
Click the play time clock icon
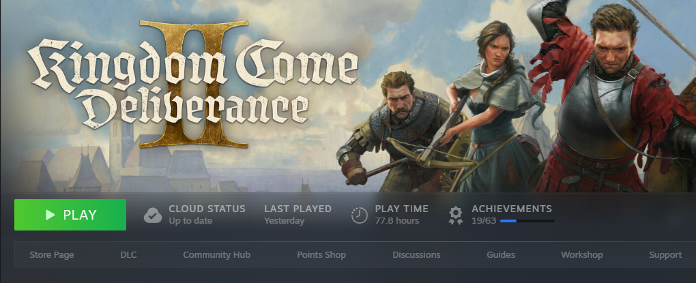click(x=359, y=215)
